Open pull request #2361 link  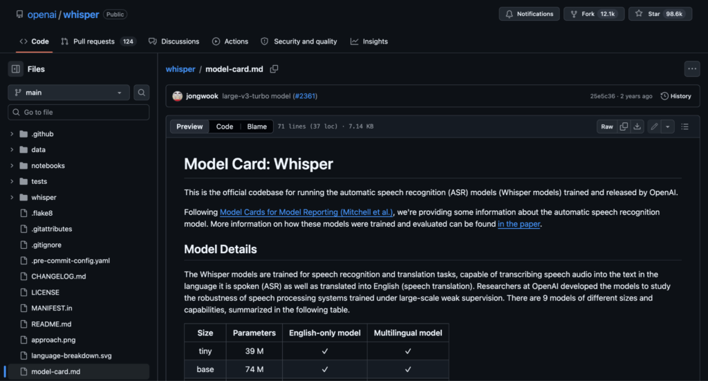[305, 96]
